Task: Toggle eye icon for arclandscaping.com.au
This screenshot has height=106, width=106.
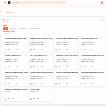Action: point(42,67)
